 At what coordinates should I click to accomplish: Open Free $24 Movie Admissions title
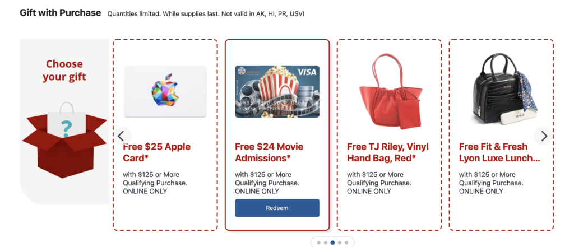269,152
